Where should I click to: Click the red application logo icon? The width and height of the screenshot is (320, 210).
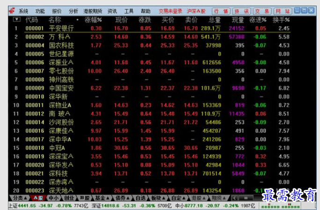click(12, 11)
